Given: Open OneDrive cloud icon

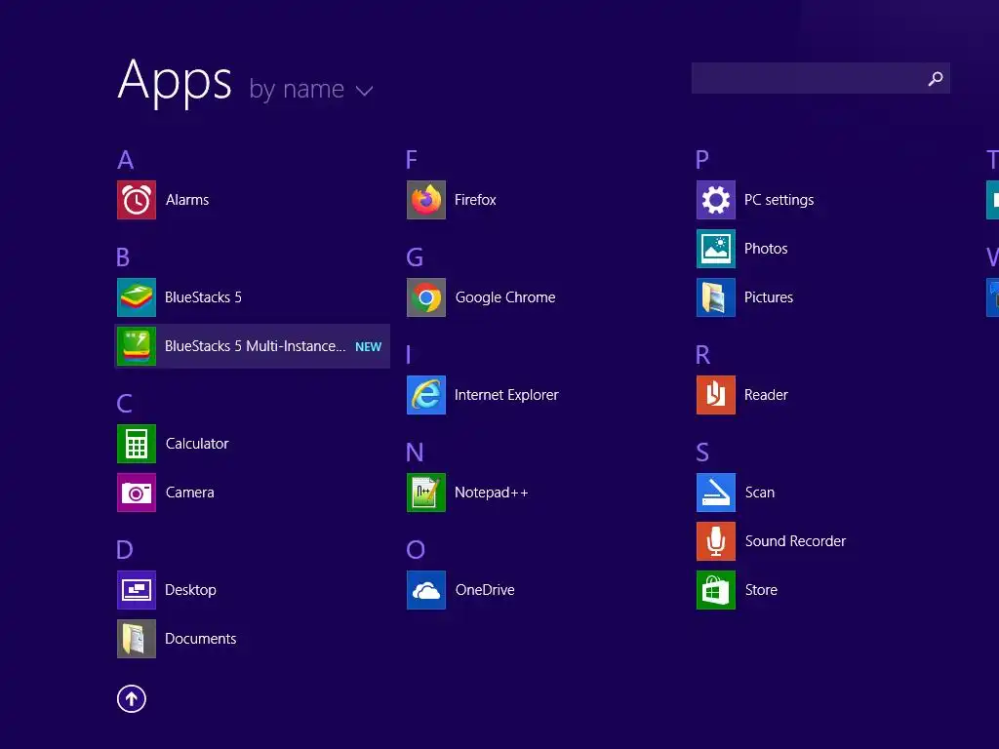Looking at the screenshot, I should coord(426,590).
